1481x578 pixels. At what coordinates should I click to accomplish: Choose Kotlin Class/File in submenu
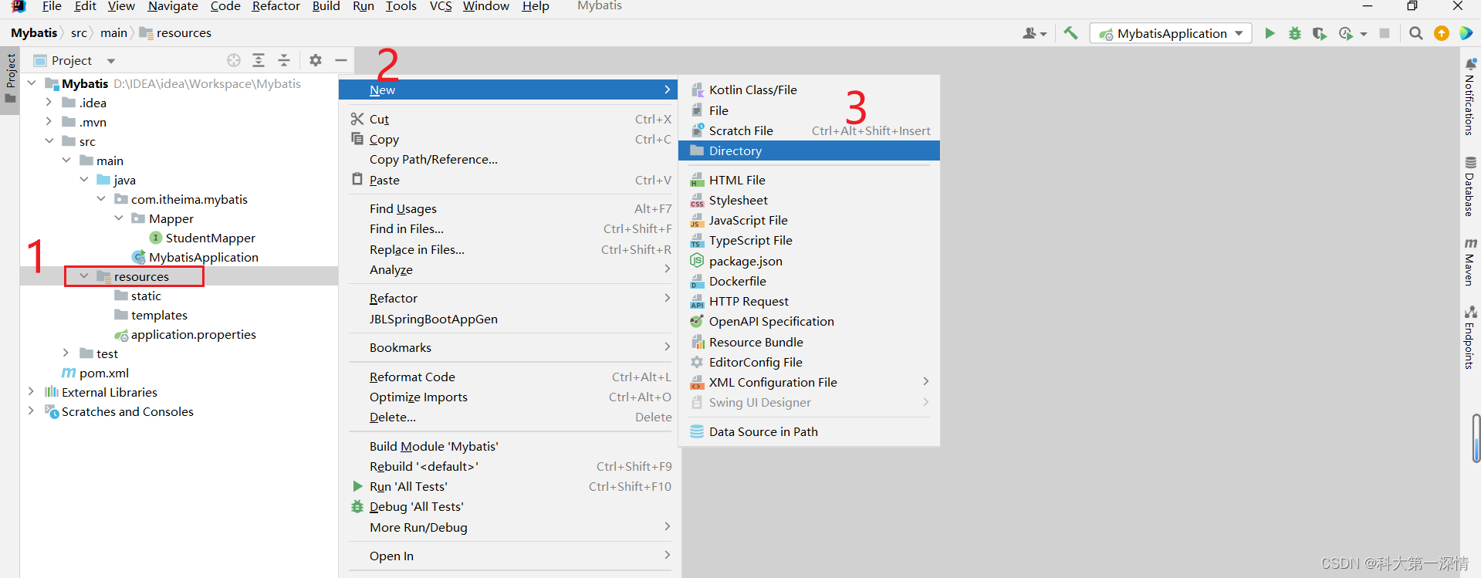coord(809,90)
